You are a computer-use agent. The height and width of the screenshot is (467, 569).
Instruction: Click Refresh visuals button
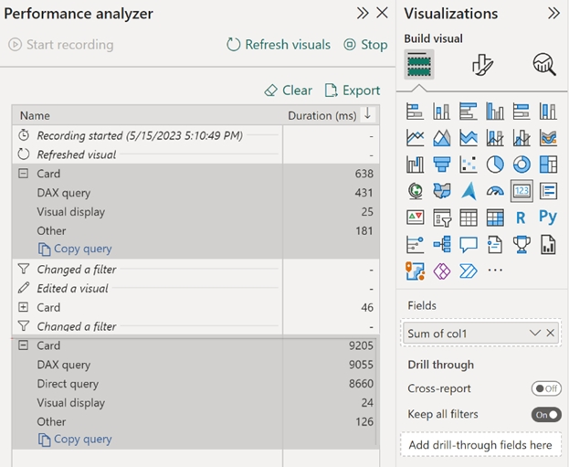[279, 45]
